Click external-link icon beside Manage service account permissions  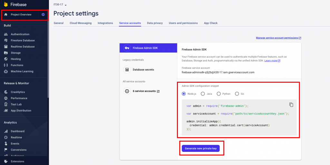(x=300, y=38)
